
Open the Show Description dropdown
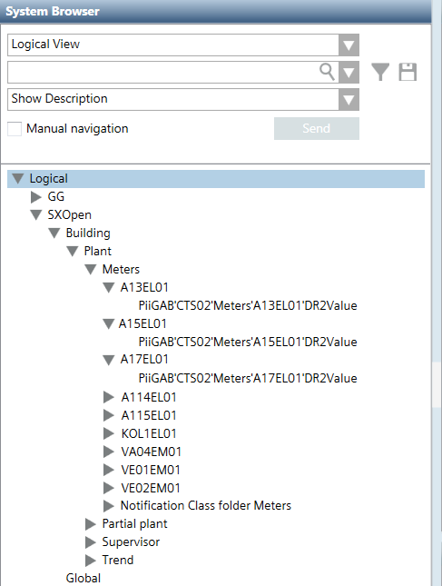pos(349,99)
